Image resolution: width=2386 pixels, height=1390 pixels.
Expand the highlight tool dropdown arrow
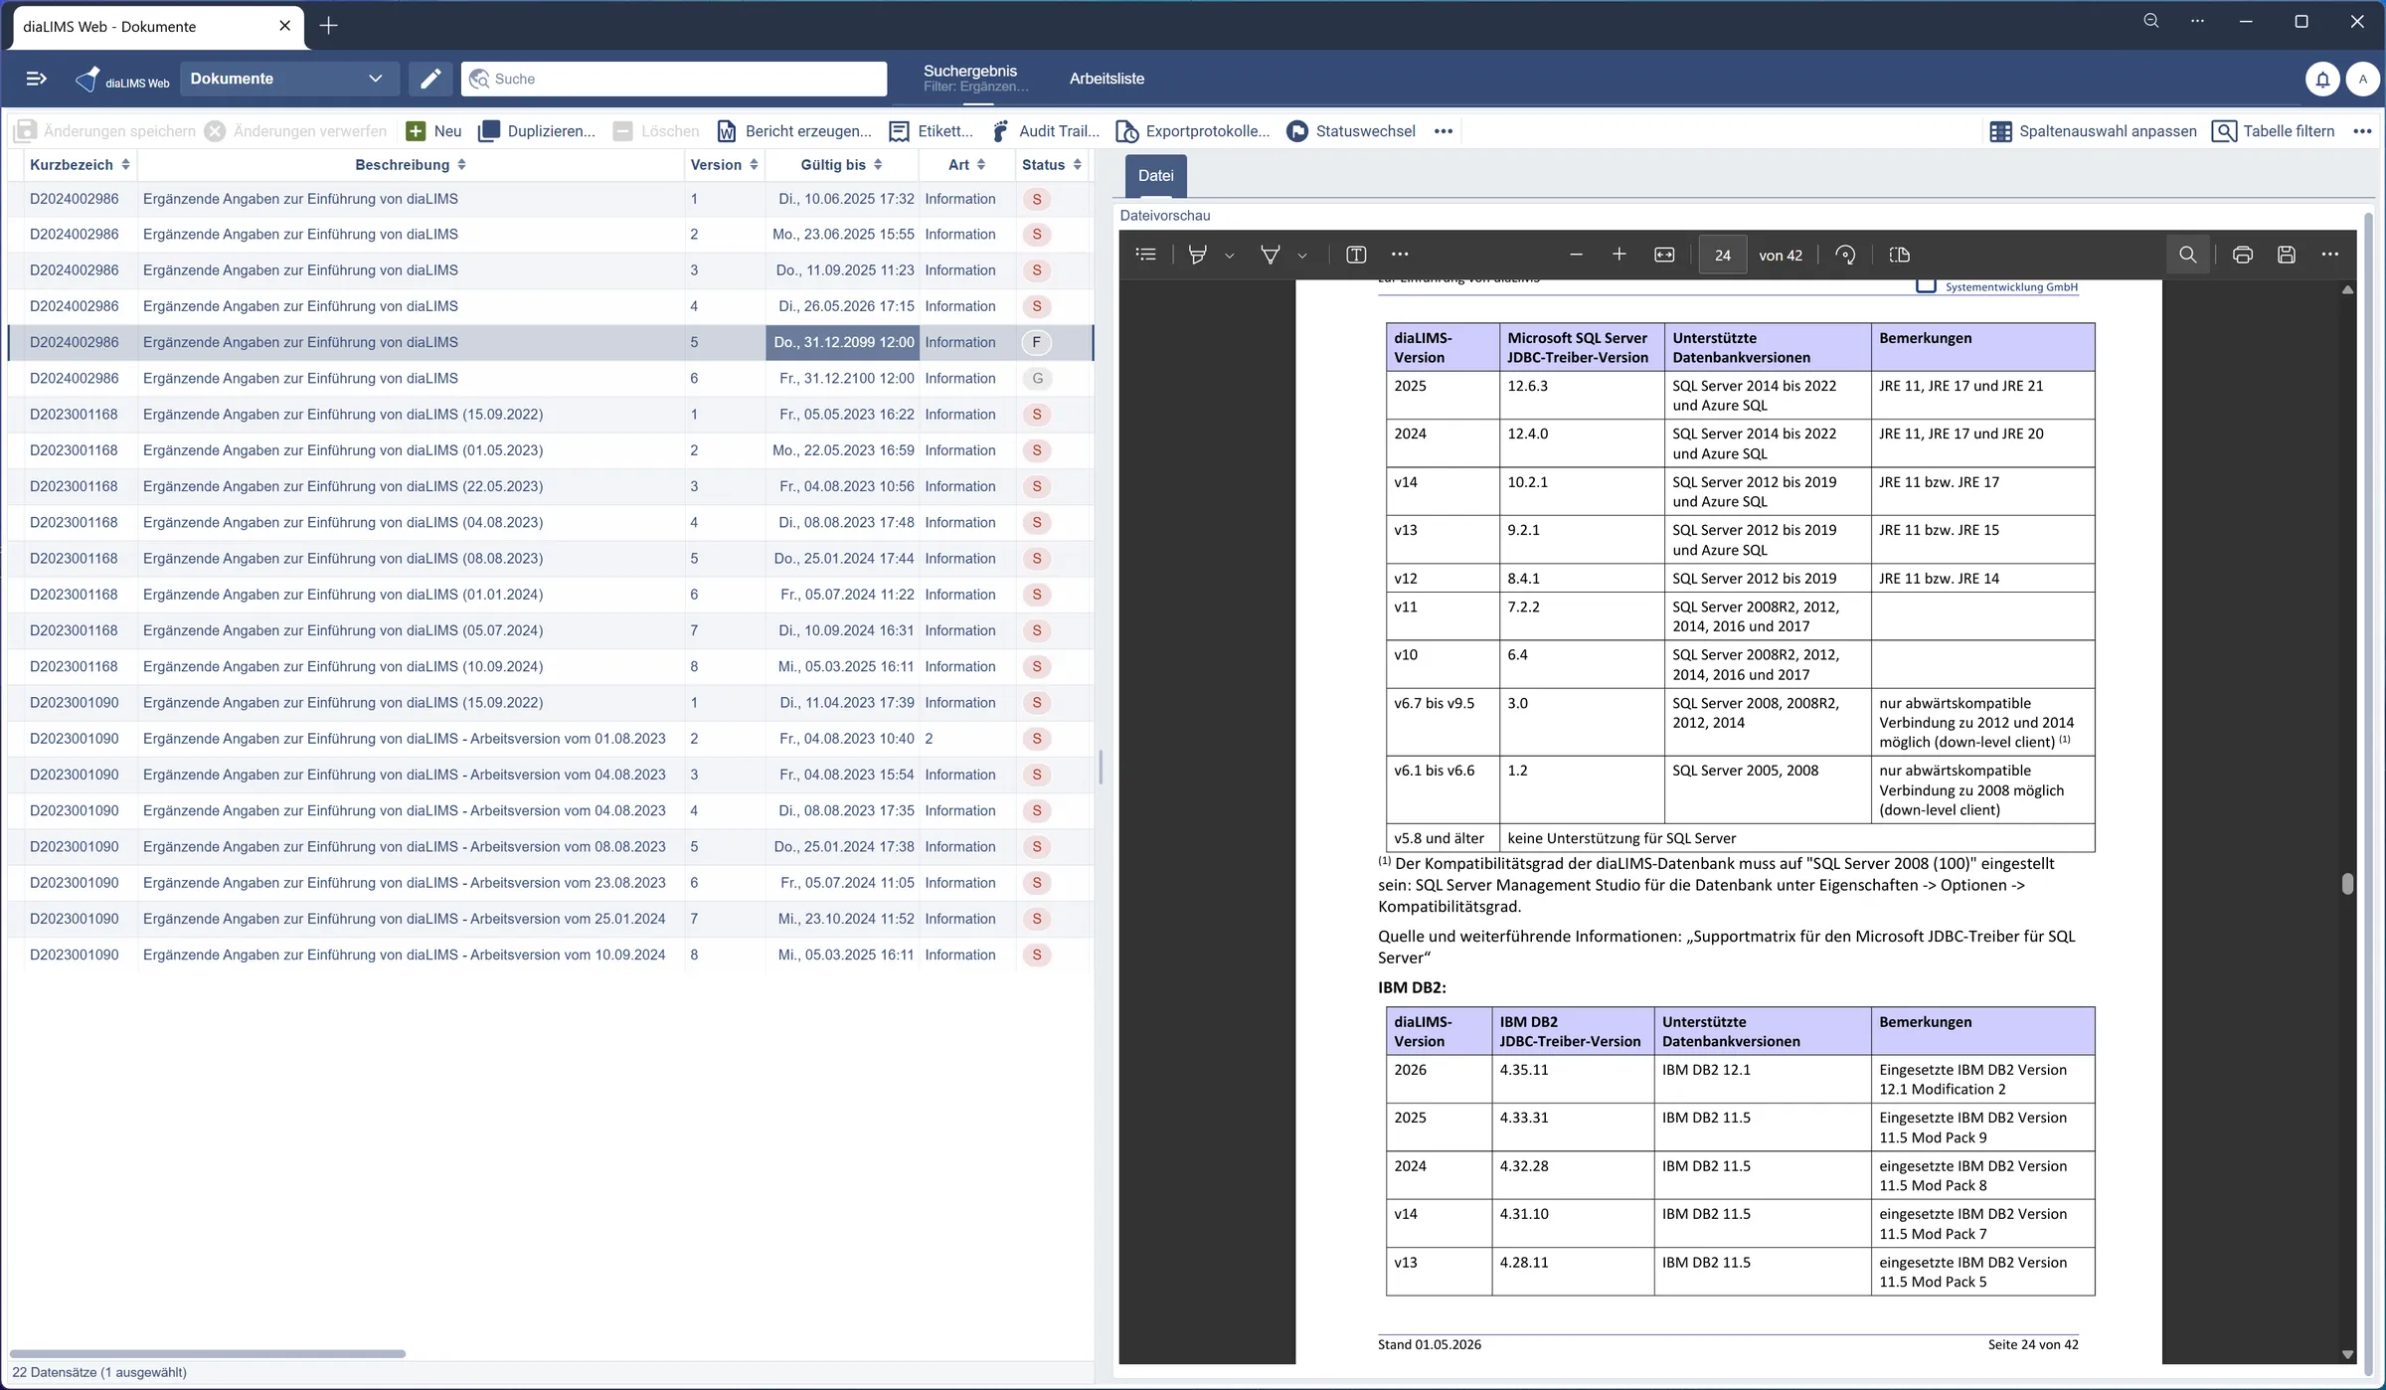tap(1230, 256)
